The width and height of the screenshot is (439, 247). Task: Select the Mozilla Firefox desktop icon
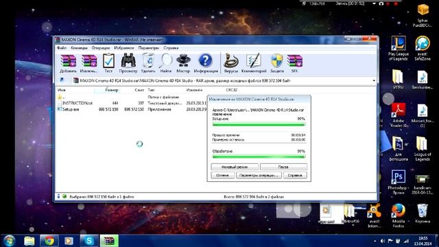[x=399, y=215]
